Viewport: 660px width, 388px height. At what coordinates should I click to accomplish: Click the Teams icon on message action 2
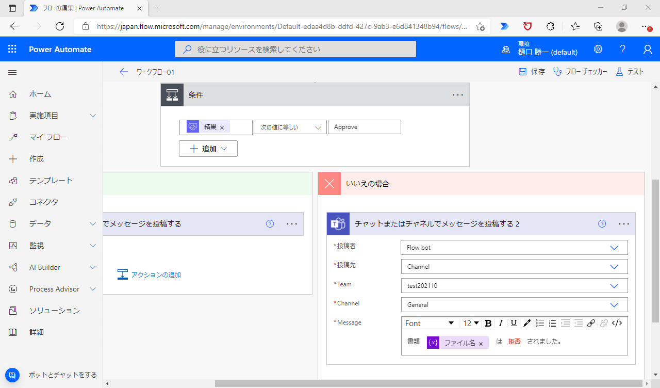click(x=338, y=224)
